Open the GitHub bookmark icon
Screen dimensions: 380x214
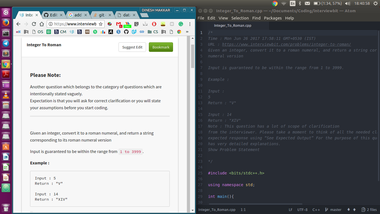tap(126, 32)
